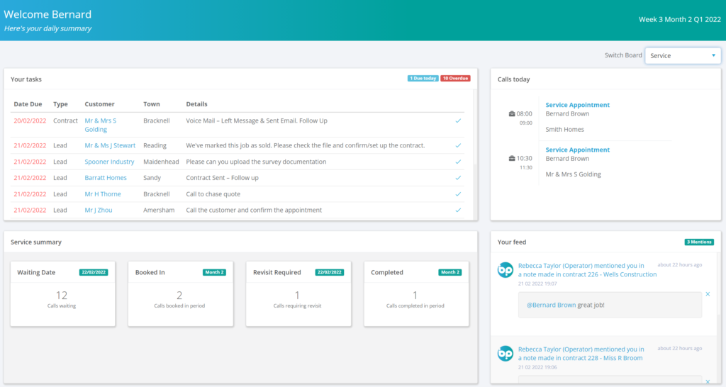Image resolution: width=726 pixels, height=387 pixels.
Task: Tick off the Spooner Industry task
Action: pyautogui.click(x=458, y=162)
